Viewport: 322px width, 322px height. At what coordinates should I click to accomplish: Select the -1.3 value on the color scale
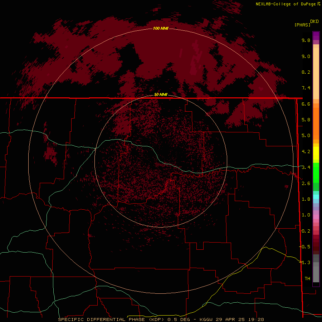point(304,263)
